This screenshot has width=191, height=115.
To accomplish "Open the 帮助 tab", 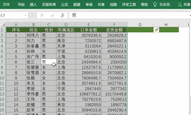I will (x=144, y=5).
